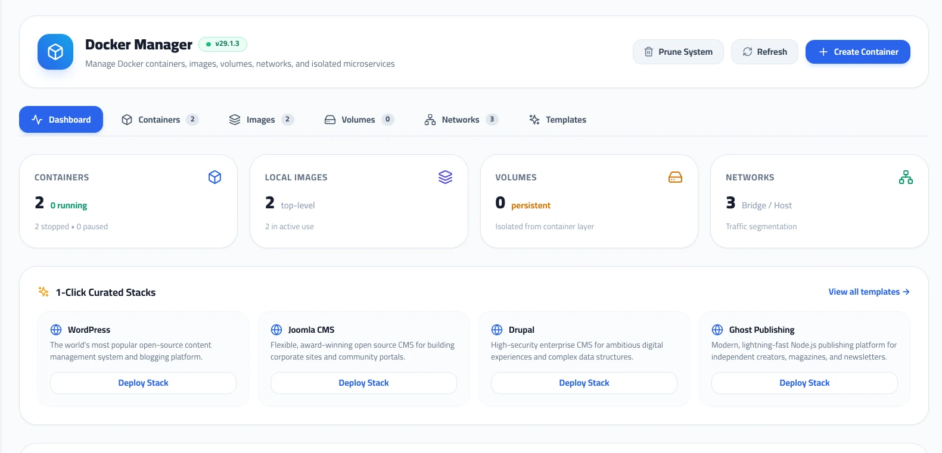Click the Drupal globe icon
This screenshot has height=453, width=942.
coord(497,330)
